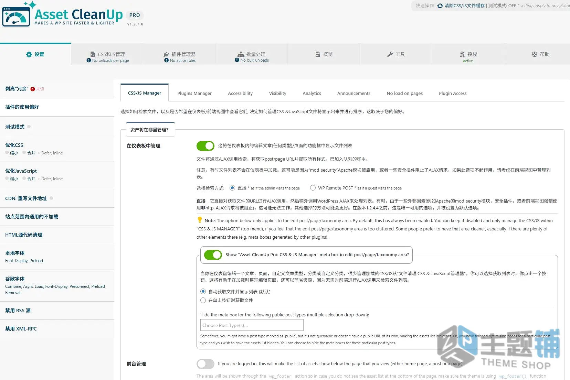Click the lightbulb Note icon

tap(200, 220)
